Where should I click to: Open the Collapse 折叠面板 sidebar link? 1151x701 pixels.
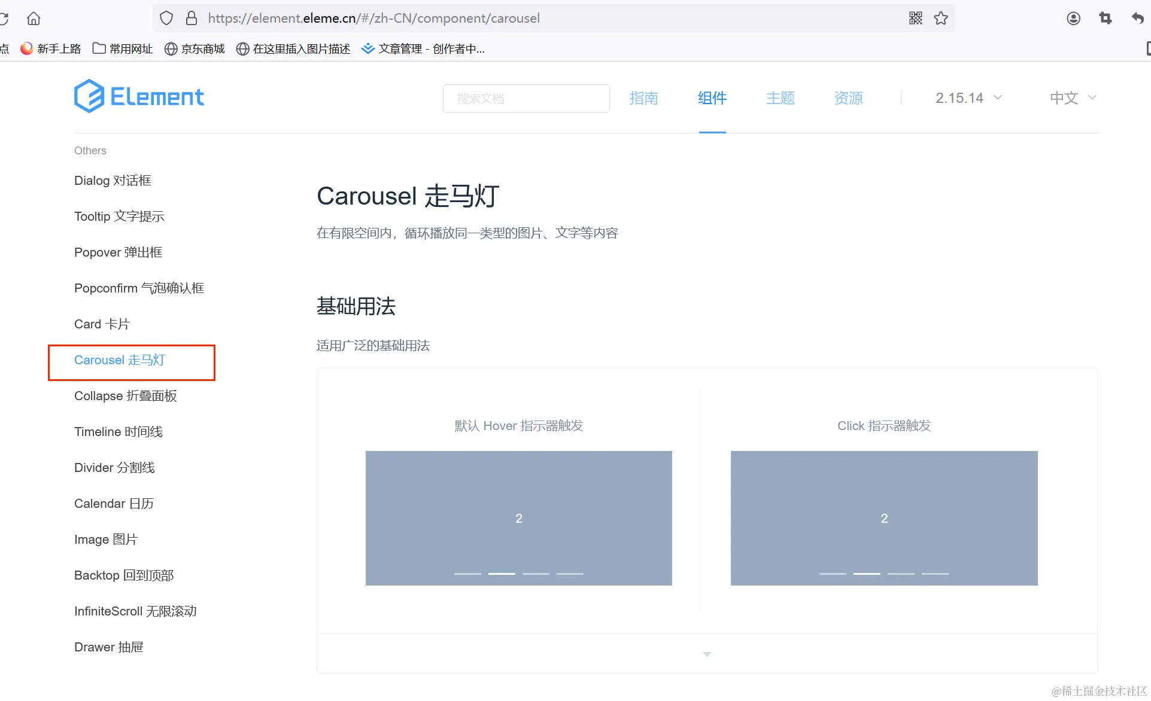pyautogui.click(x=125, y=395)
